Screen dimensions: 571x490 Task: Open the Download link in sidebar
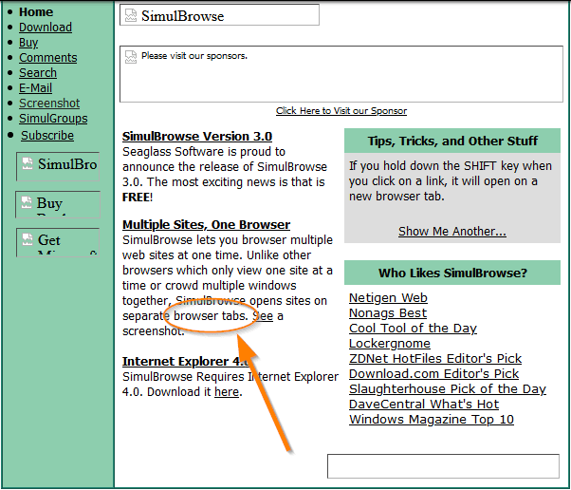pos(46,28)
